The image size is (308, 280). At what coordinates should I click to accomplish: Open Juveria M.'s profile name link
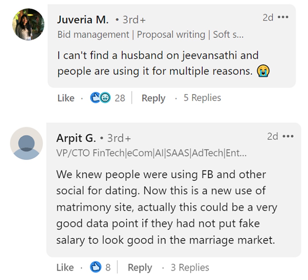(x=83, y=20)
